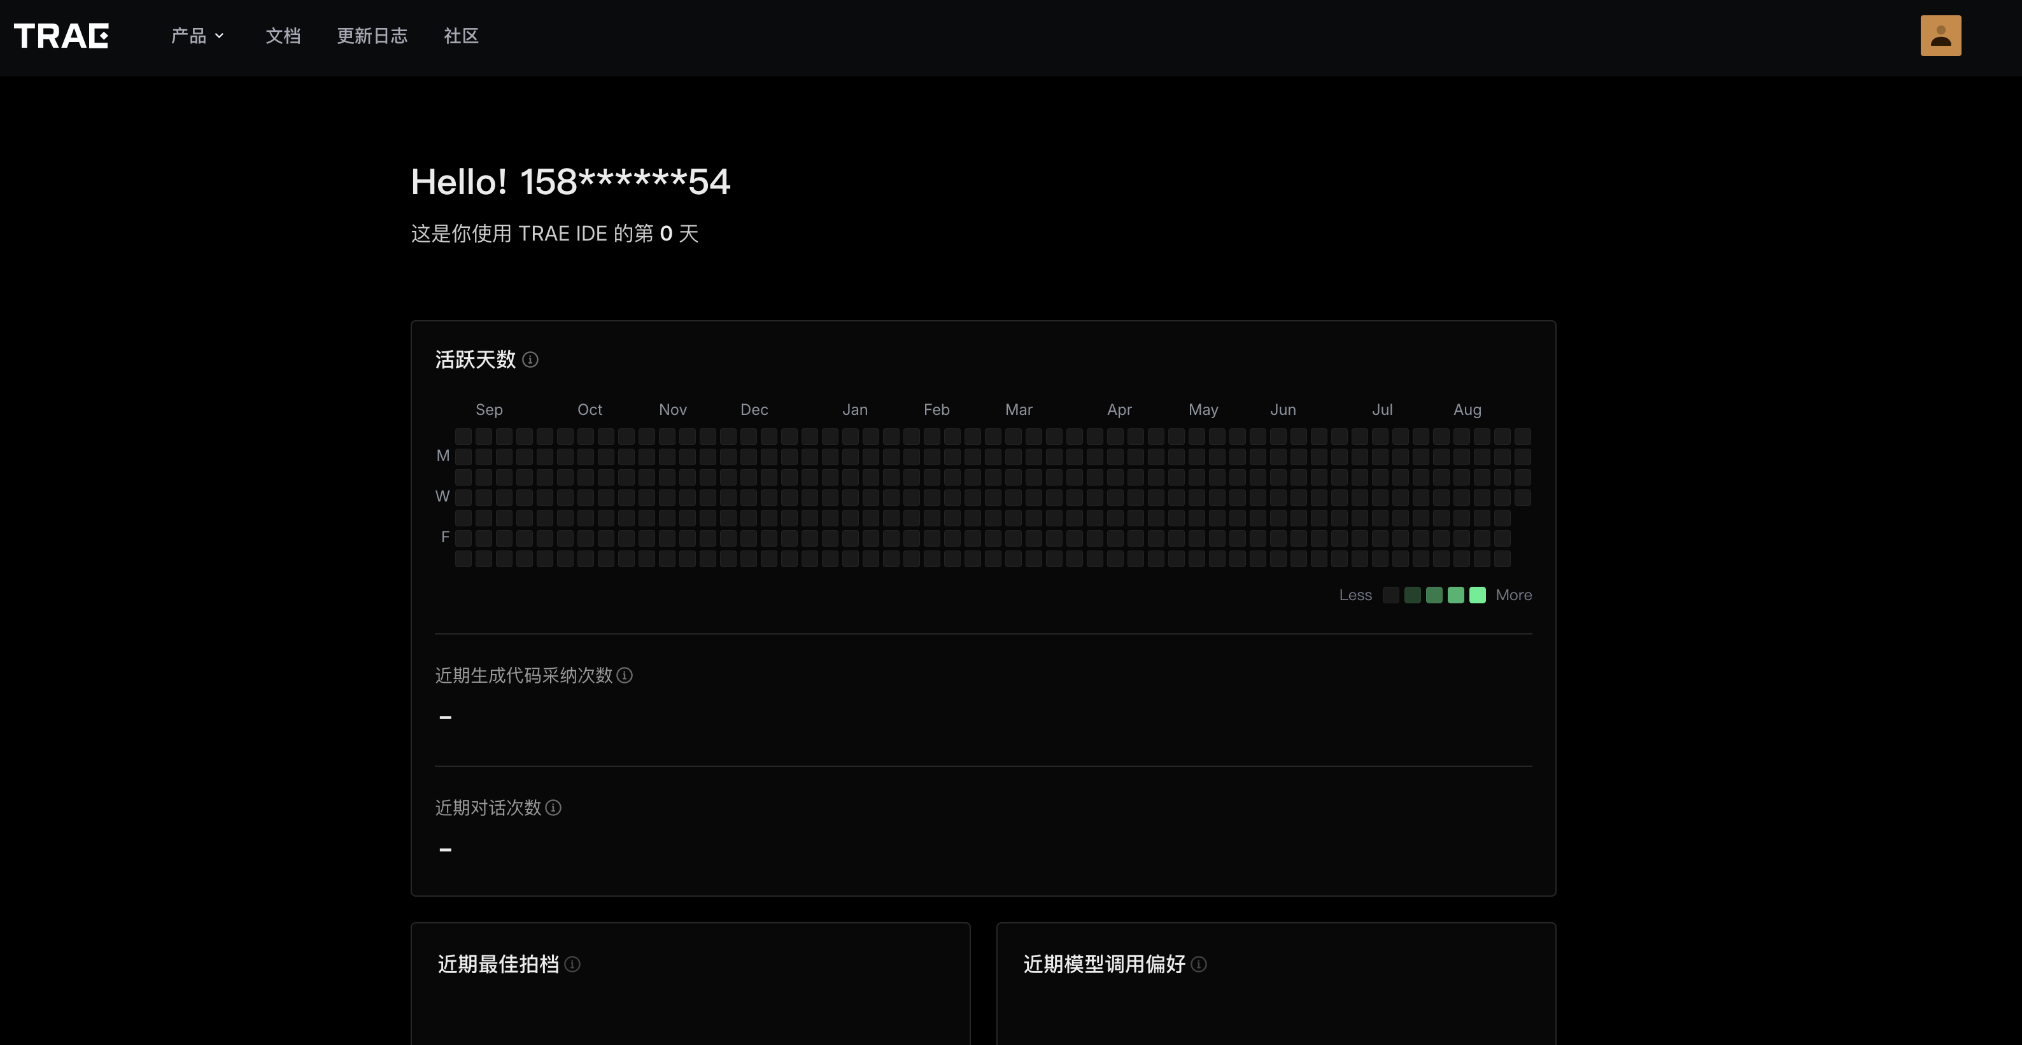Click the Sep month label
This screenshot has height=1045, width=2022.
tap(489, 409)
